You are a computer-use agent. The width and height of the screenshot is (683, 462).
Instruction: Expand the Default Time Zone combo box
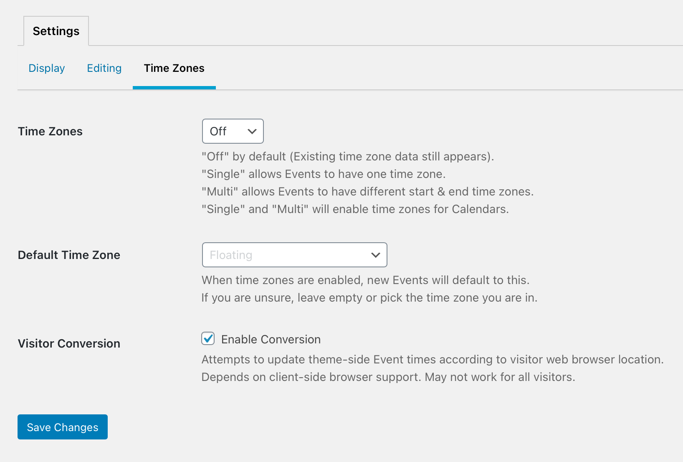(x=294, y=255)
